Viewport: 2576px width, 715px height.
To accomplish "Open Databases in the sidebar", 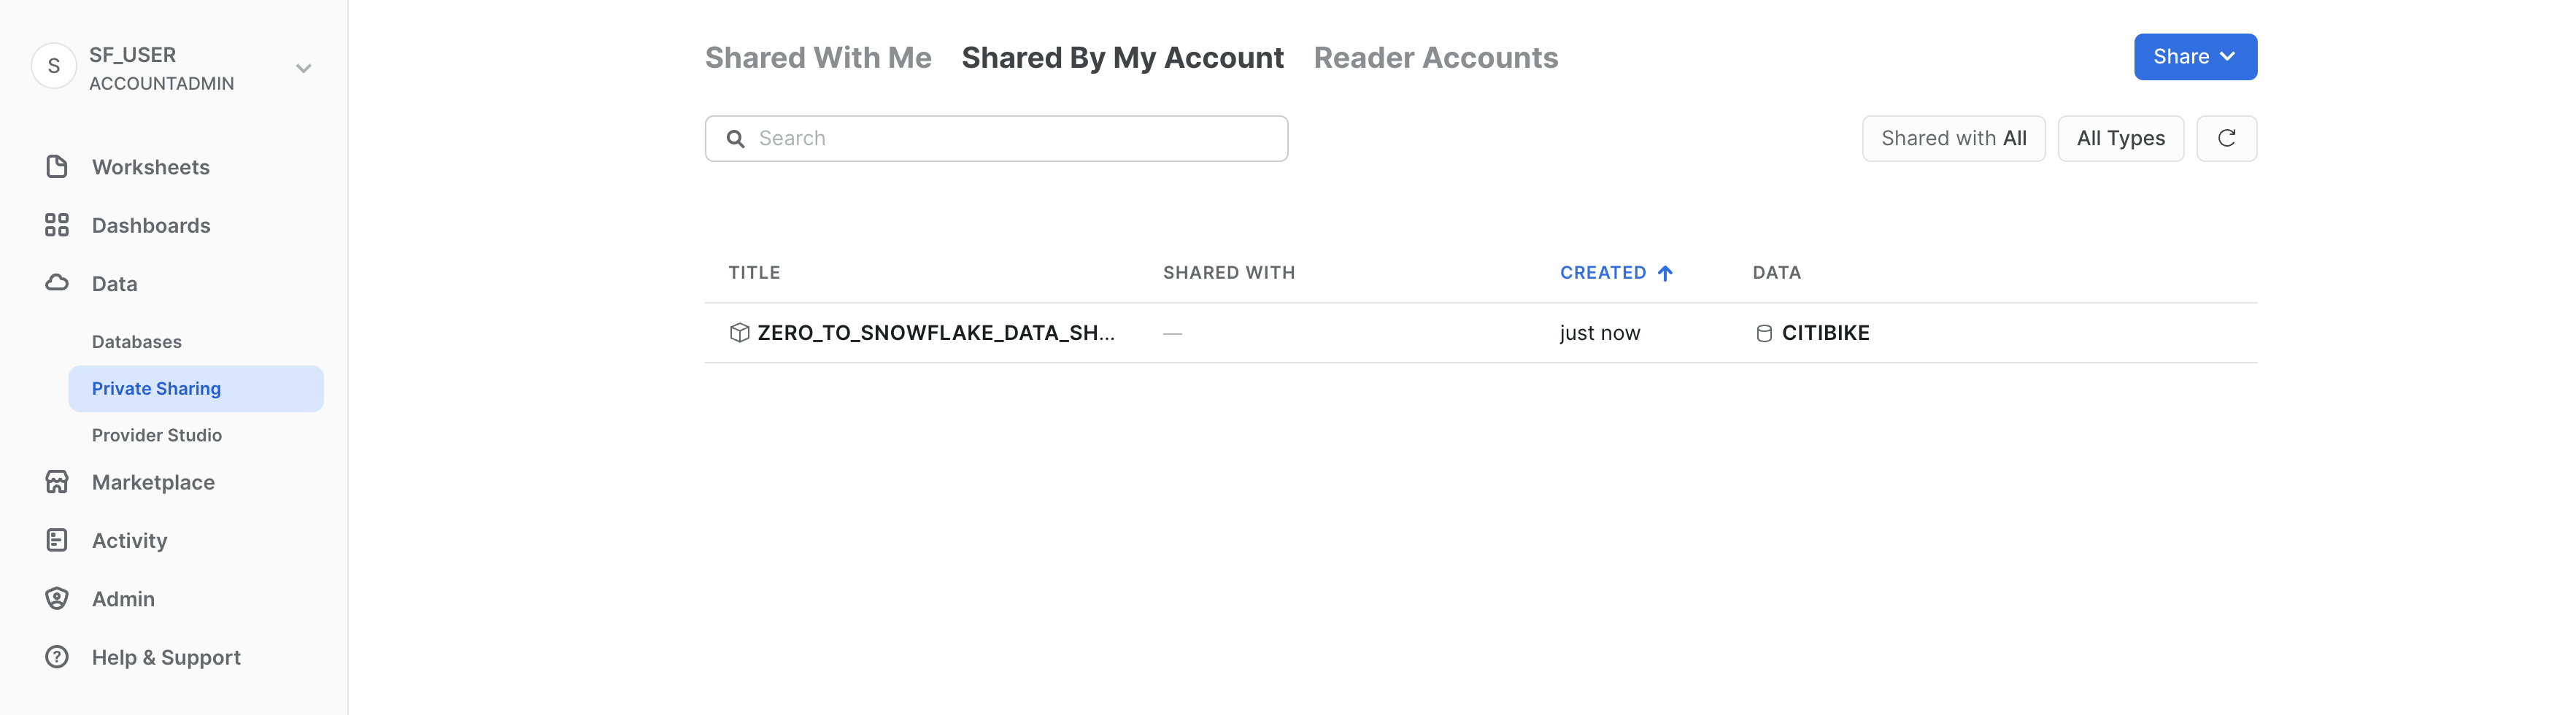I will (137, 342).
